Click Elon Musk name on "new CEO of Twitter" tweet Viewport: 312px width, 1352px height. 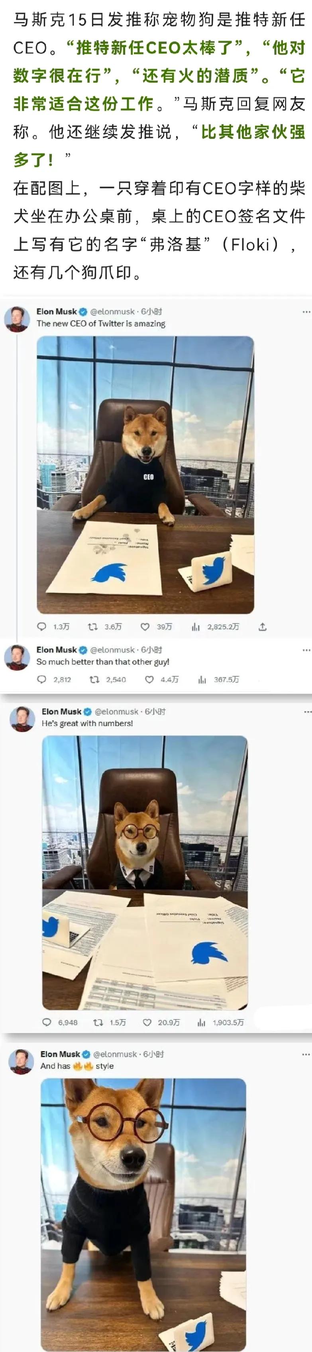click(x=57, y=311)
